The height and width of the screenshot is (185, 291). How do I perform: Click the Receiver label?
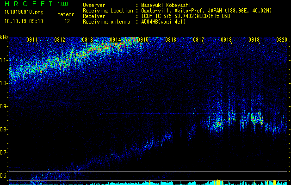tap(94, 16)
